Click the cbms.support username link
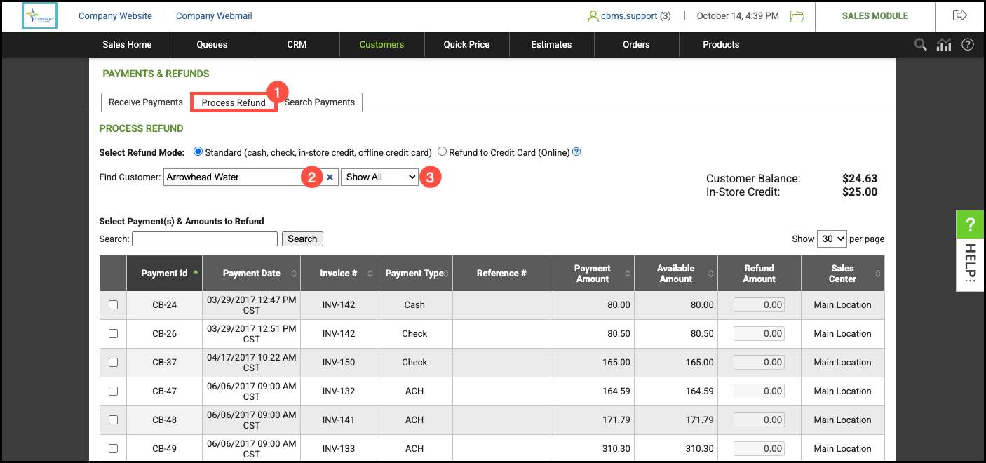Screen dimensions: 986x463 pyautogui.click(x=629, y=15)
